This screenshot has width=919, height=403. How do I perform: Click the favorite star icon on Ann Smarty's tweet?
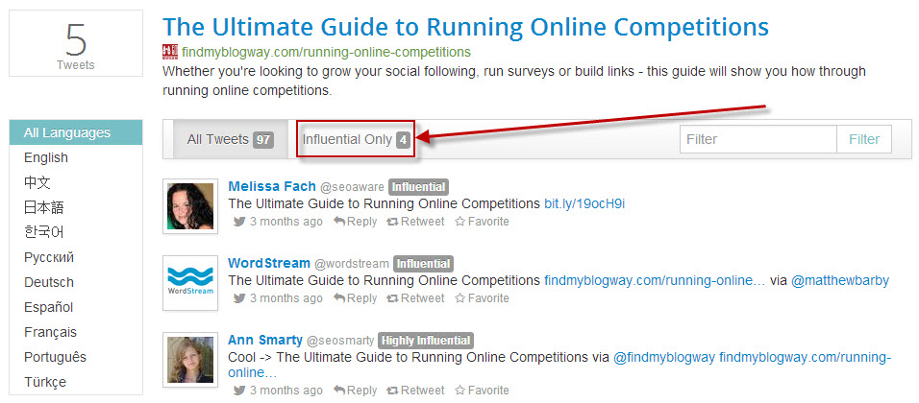(459, 391)
